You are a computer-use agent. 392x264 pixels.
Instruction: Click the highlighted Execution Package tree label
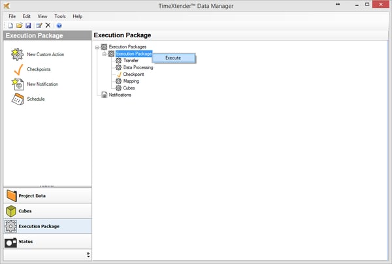134,54
